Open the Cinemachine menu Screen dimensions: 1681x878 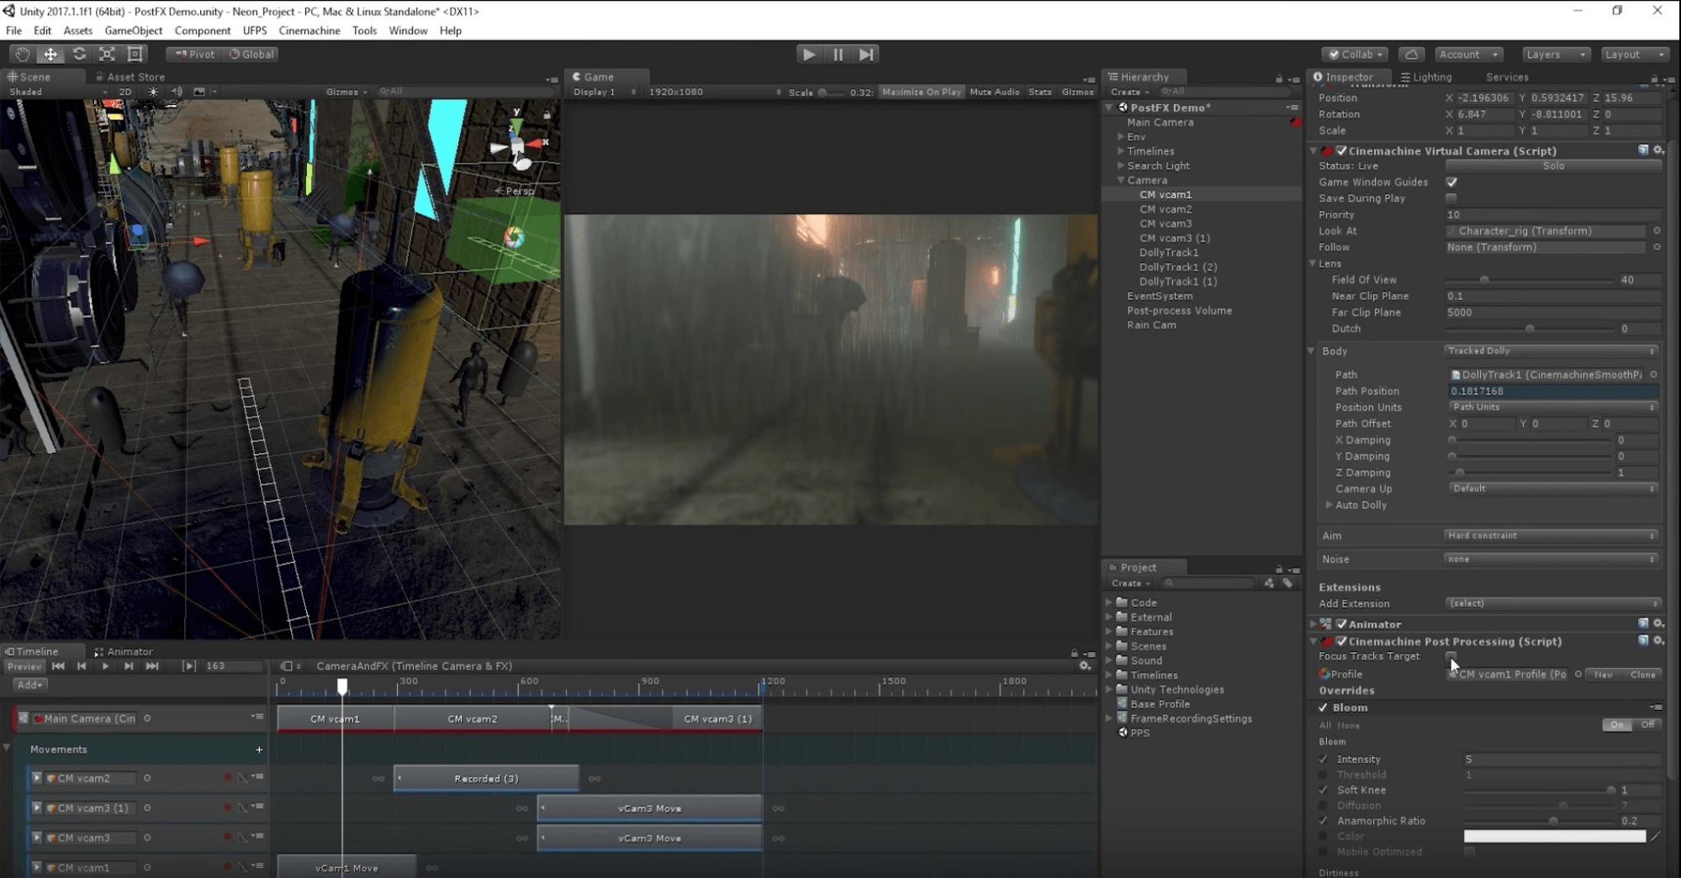(x=309, y=30)
